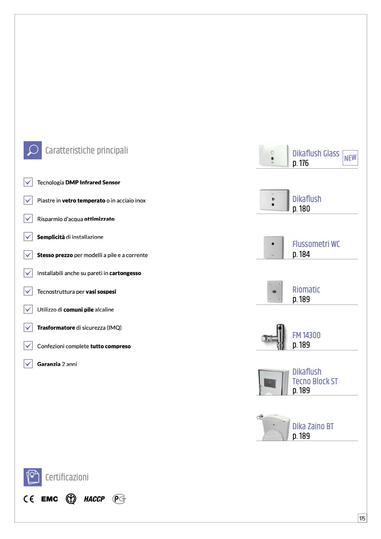Screen dimensions: 381x539
Task: Click the EMC certification logo
Action: coord(50,499)
